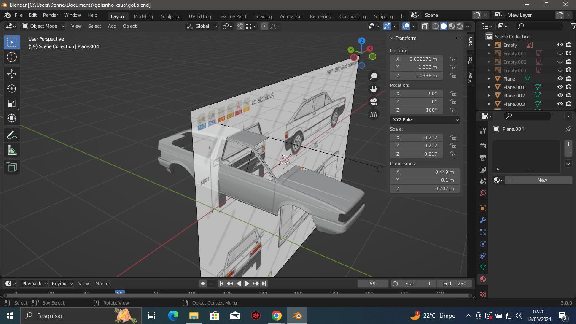Click the timeline scrollbar below frame numbers
This screenshot has width=576, height=324.
click(x=236, y=296)
